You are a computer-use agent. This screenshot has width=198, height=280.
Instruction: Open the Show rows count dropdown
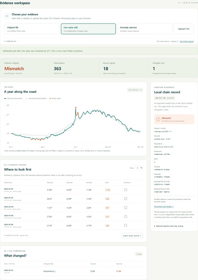139,168
